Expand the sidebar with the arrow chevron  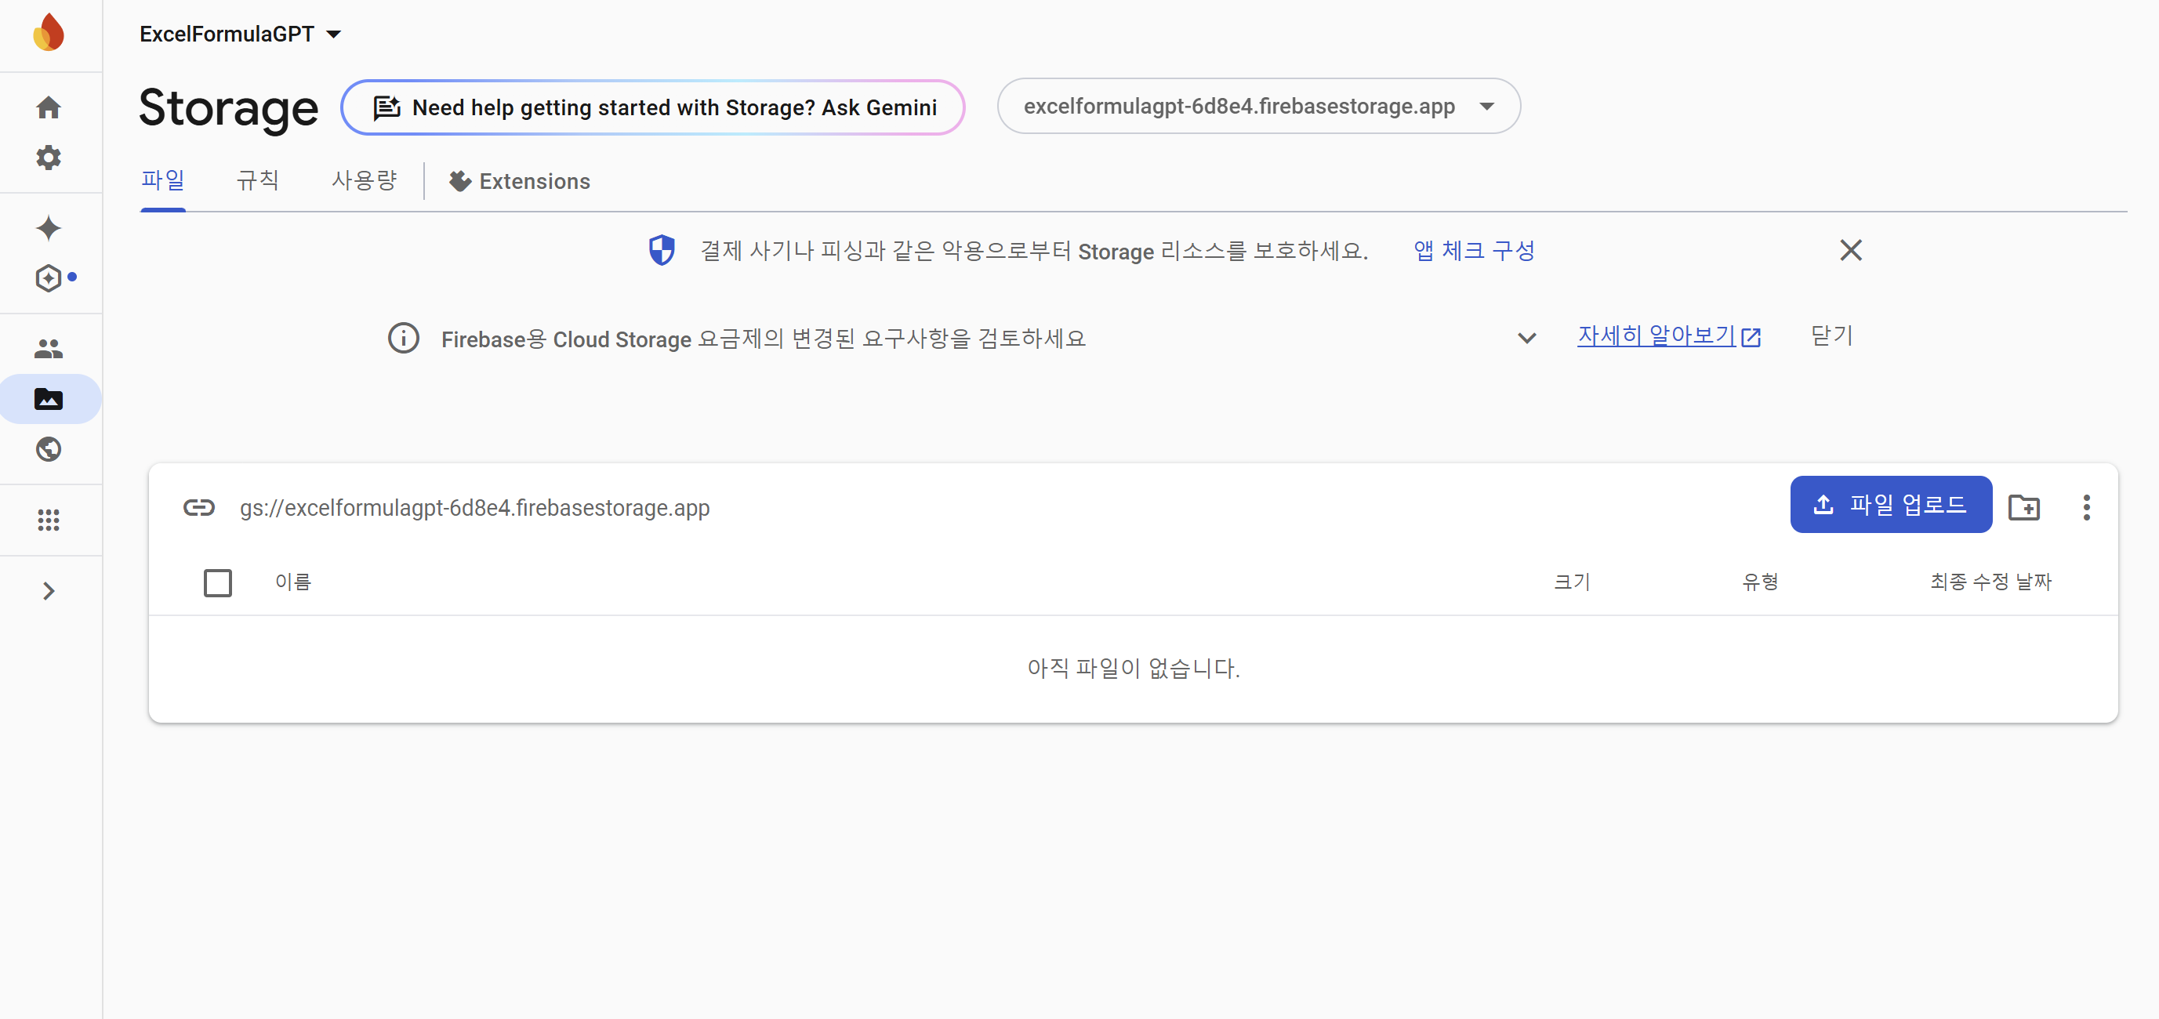point(49,592)
